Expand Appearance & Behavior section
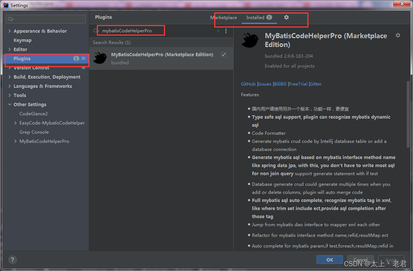This screenshot has height=271, width=413. click(x=10, y=31)
